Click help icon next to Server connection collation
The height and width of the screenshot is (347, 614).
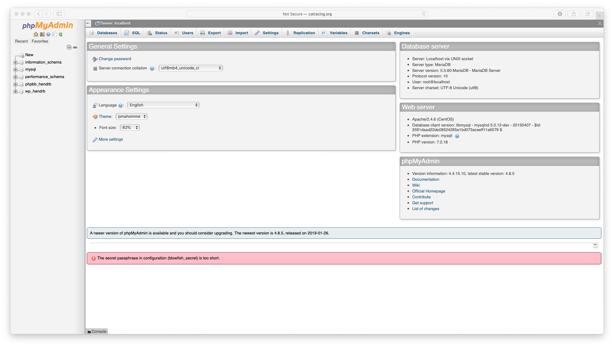coord(152,68)
